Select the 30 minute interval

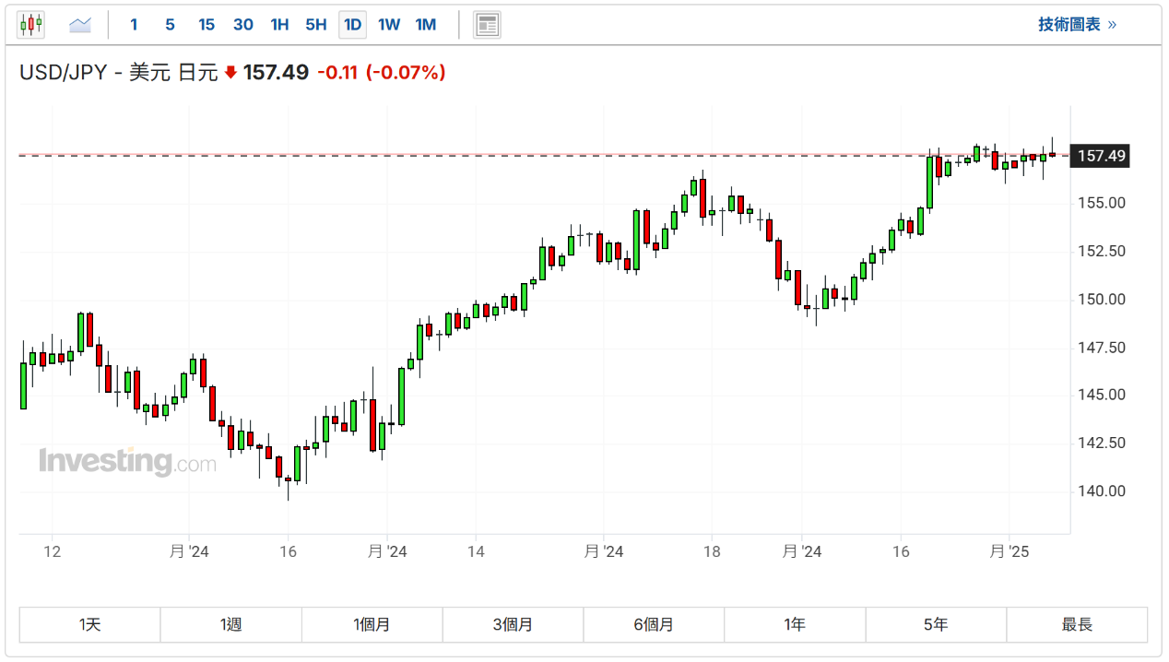pyautogui.click(x=243, y=25)
